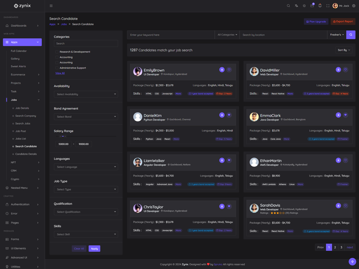
Task: Open the Sort By dropdown
Action: tap(344, 50)
